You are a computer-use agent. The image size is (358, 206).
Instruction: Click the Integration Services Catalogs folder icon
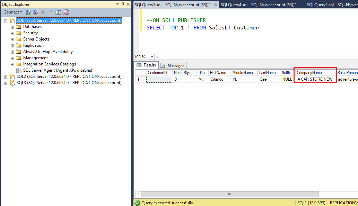[x=19, y=64]
